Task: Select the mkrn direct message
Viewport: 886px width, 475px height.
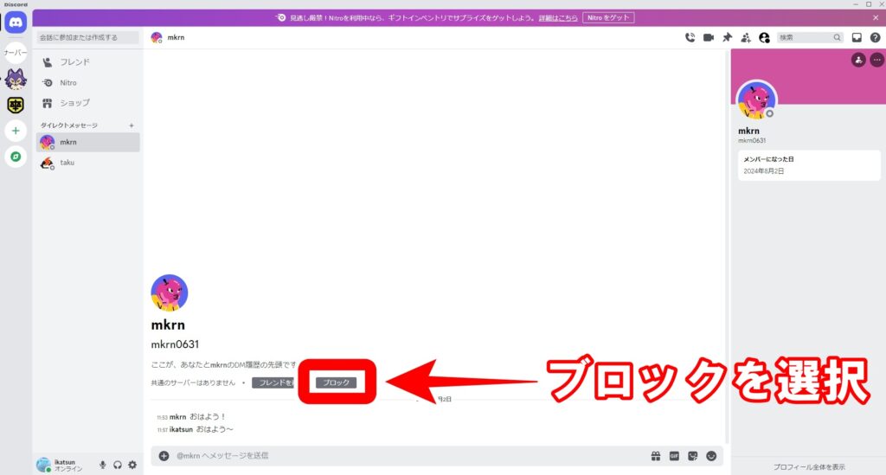Action: (x=87, y=143)
